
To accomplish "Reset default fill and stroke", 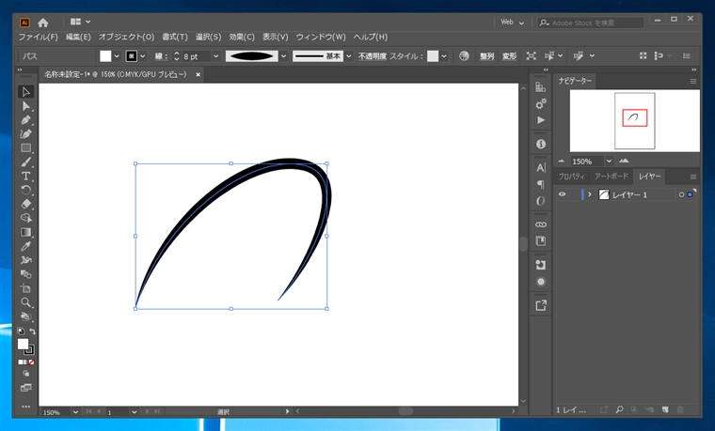I will pos(21,331).
